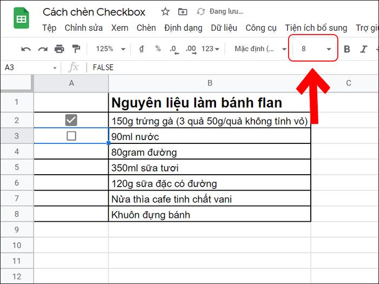Activate the paint format tool
The width and height of the screenshot is (379, 284).
(76, 49)
